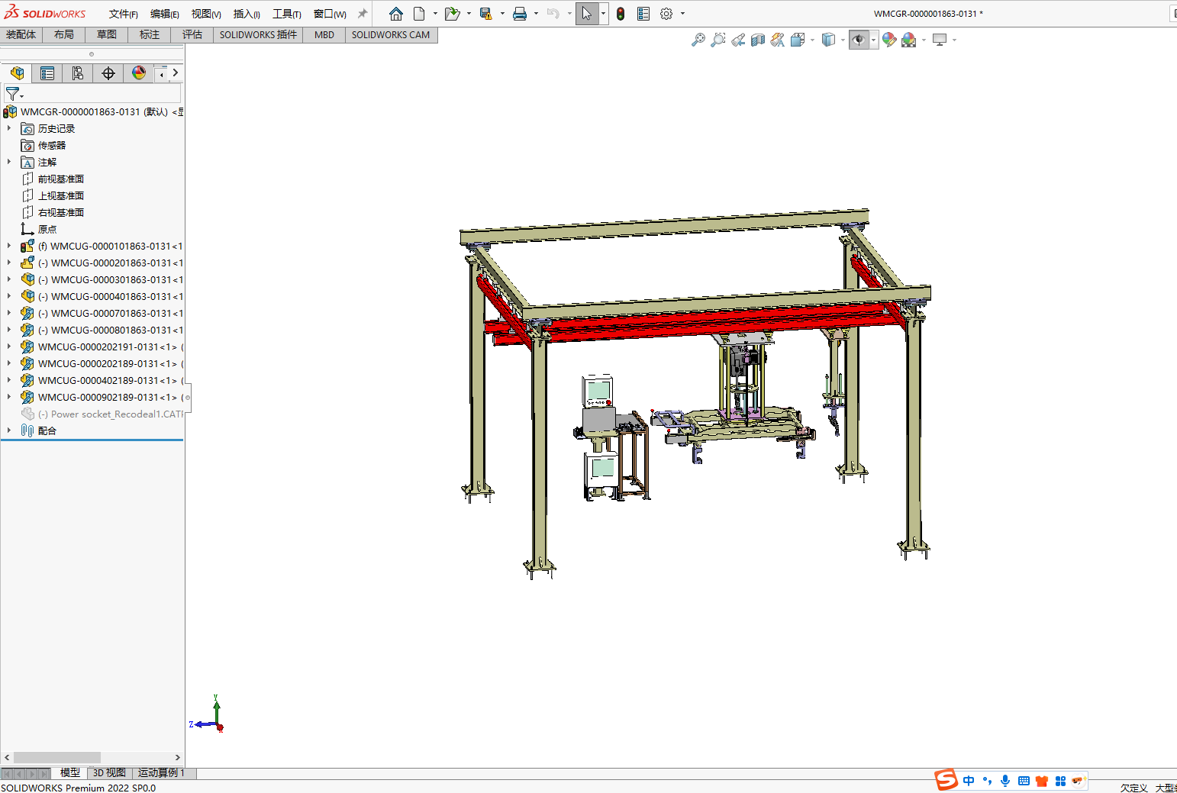This screenshot has width=1177, height=793.
Task: Open the FeatureManager filter dropdown arrow
Action: [21, 96]
